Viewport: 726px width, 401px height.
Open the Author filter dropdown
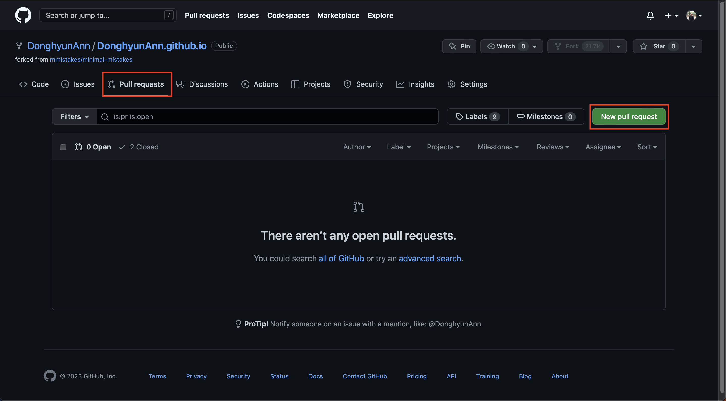357,147
